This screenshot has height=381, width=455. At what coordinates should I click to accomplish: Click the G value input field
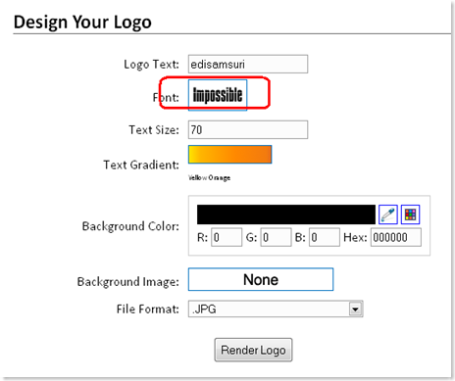(276, 237)
